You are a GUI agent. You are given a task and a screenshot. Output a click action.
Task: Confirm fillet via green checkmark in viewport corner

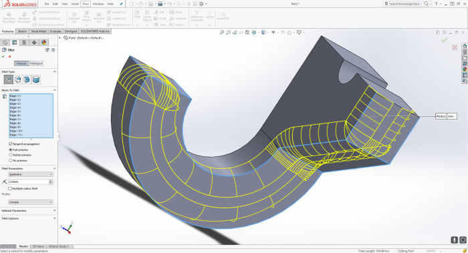pos(444,40)
